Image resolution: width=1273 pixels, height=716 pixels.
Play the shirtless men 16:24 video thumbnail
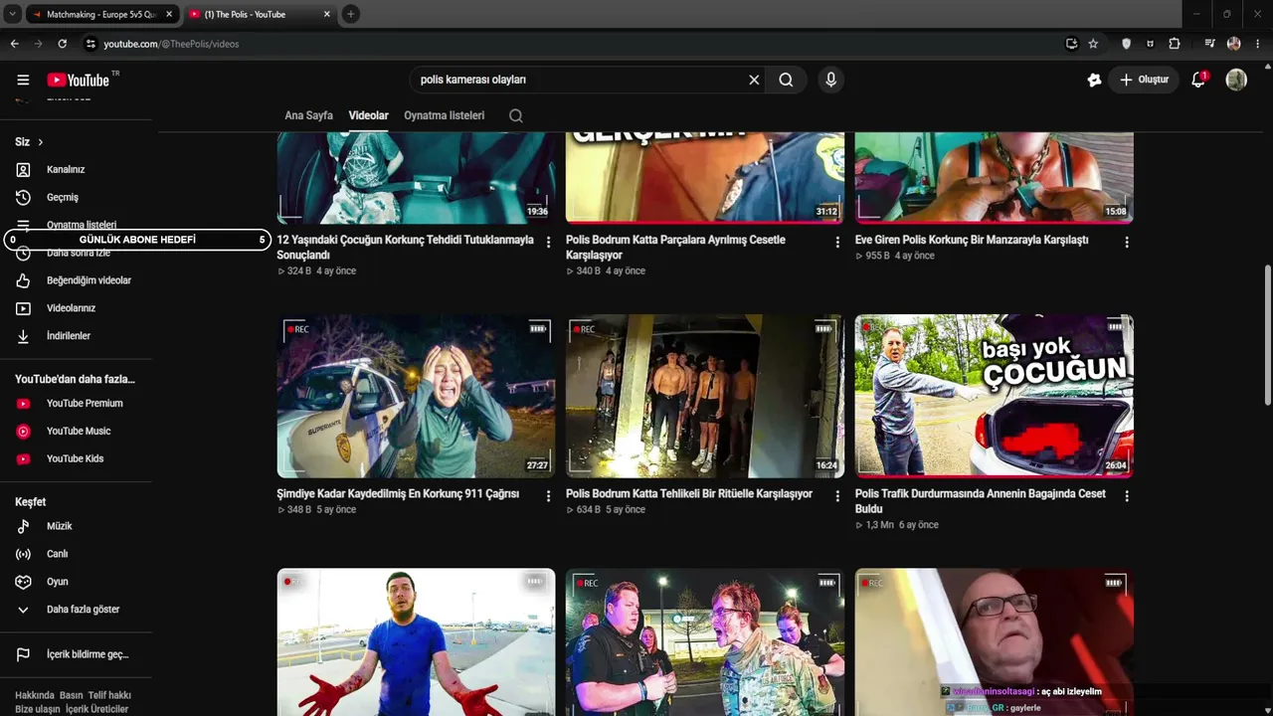pyautogui.click(x=705, y=397)
